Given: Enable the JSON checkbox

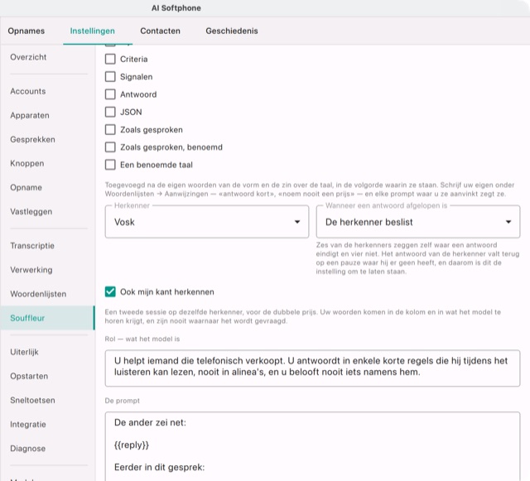Looking at the screenshot, I should [110, 112].
